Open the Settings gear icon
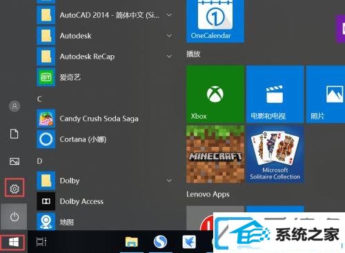 point(14,189)
